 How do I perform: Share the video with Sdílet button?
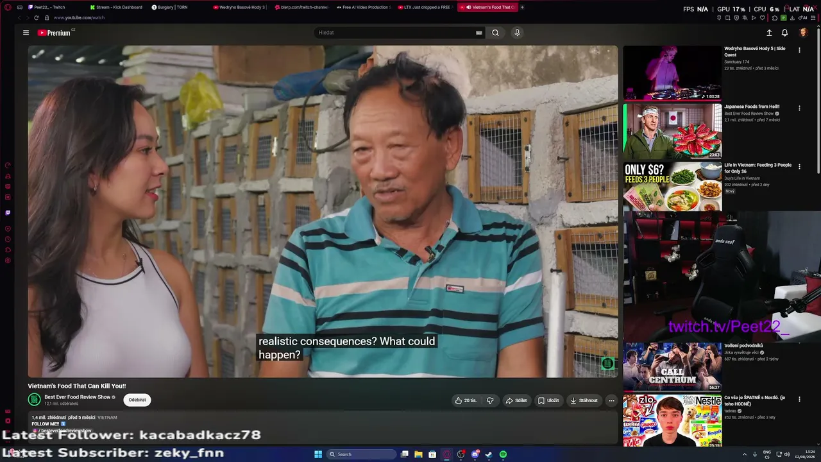[516, 400]
